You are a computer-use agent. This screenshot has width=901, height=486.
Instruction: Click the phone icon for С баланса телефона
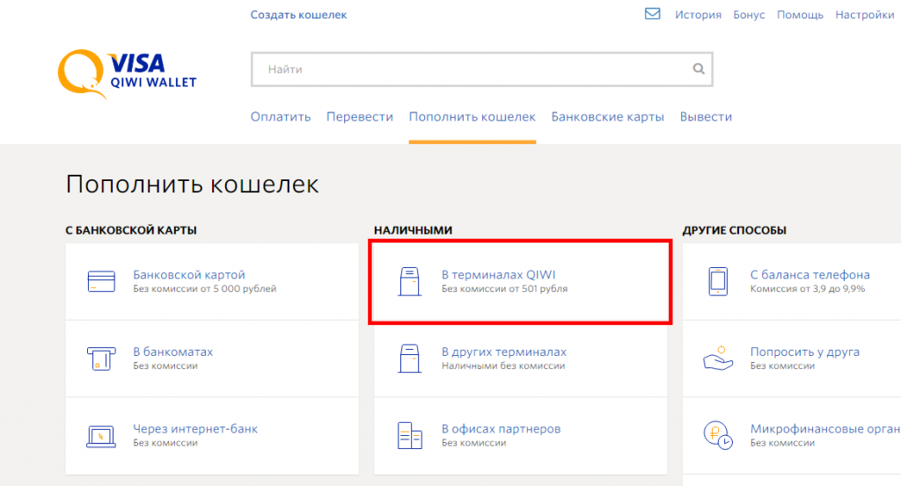pos(718,282)
